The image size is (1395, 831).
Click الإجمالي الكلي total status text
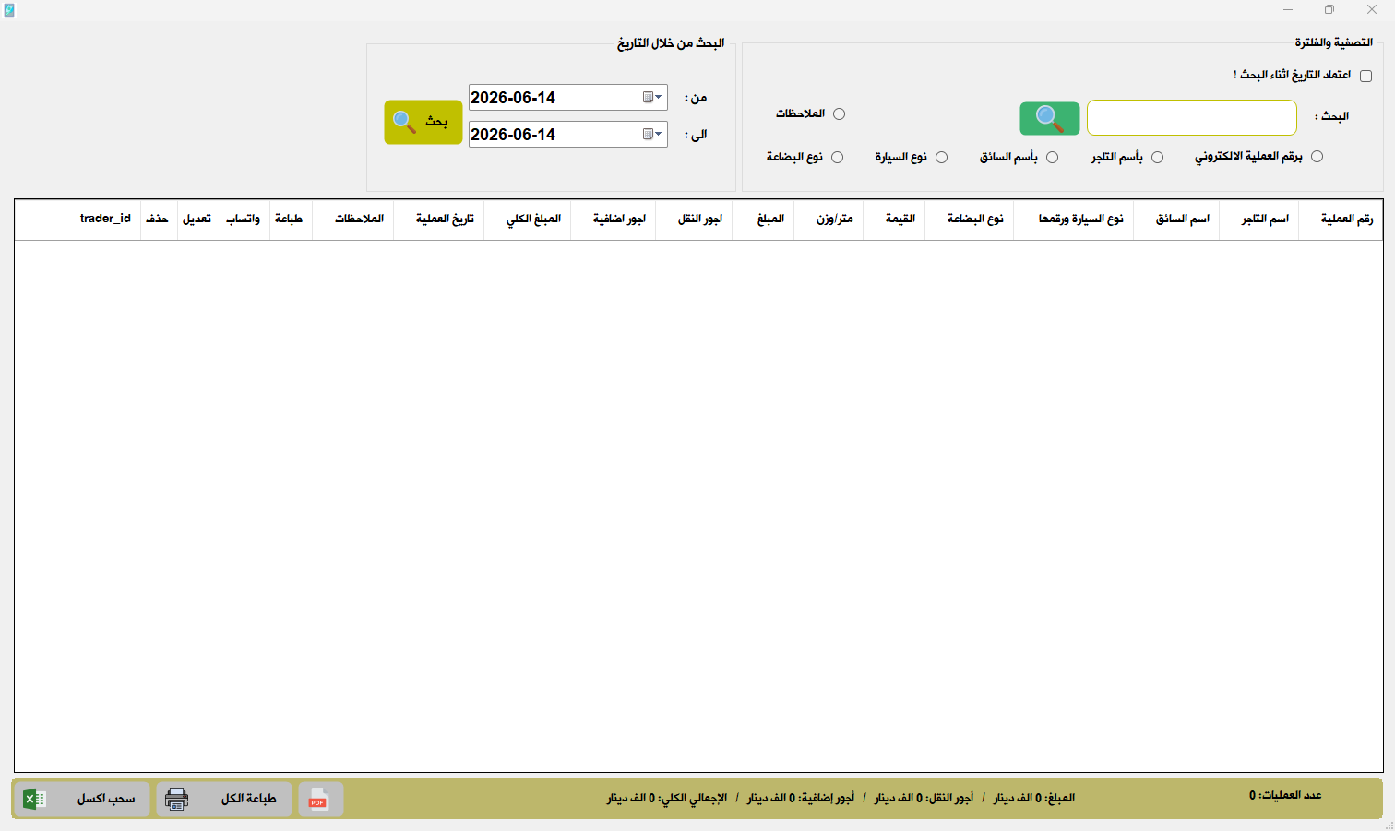[667, 798]
